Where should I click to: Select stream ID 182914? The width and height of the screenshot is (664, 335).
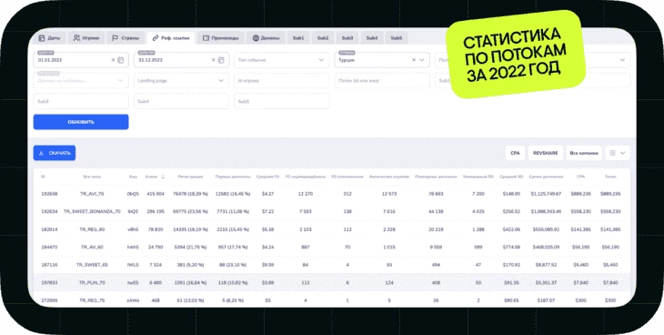(x=49, y=229)
